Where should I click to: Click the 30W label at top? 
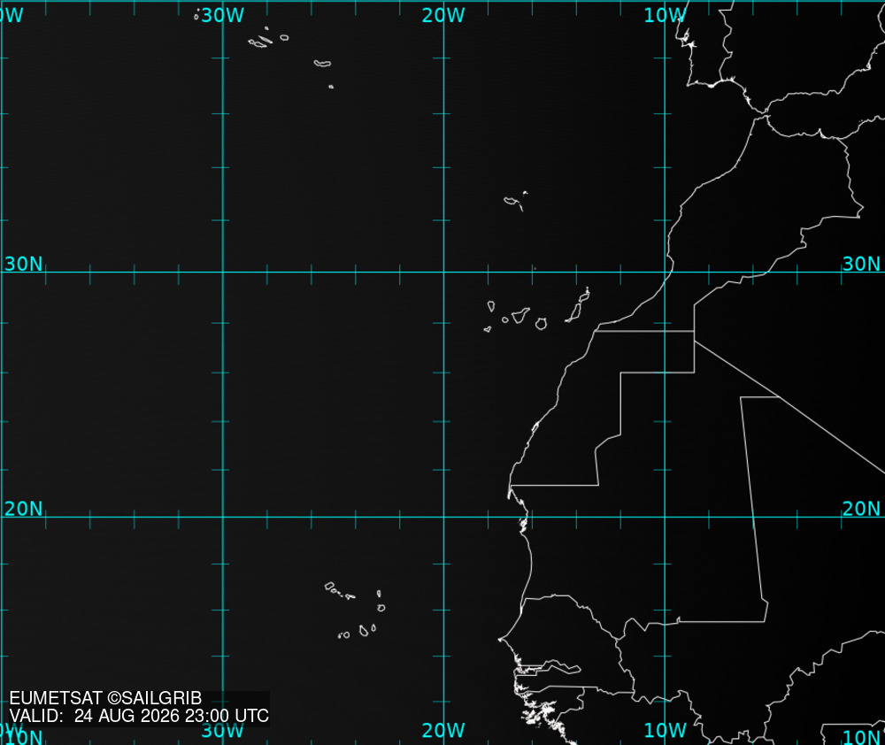pyautogui.click(x=222, y=15)
